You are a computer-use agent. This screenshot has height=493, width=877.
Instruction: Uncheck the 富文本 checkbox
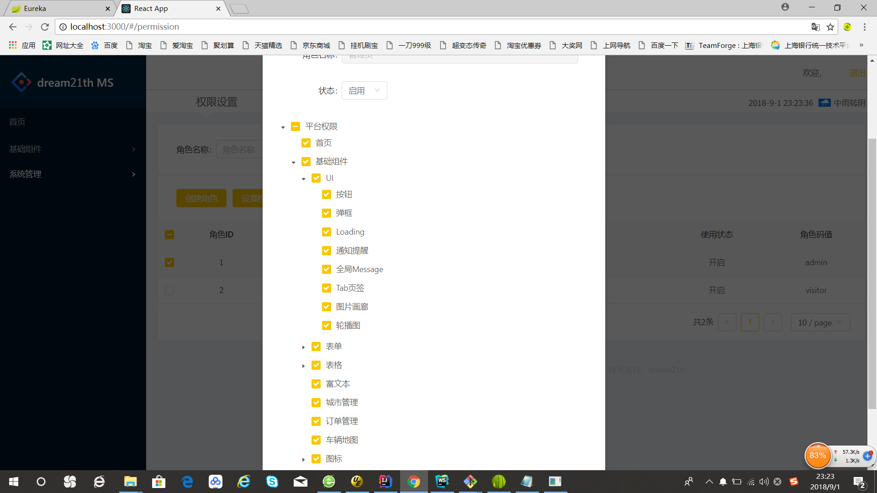pyautogui.click(x=316, y=384)
